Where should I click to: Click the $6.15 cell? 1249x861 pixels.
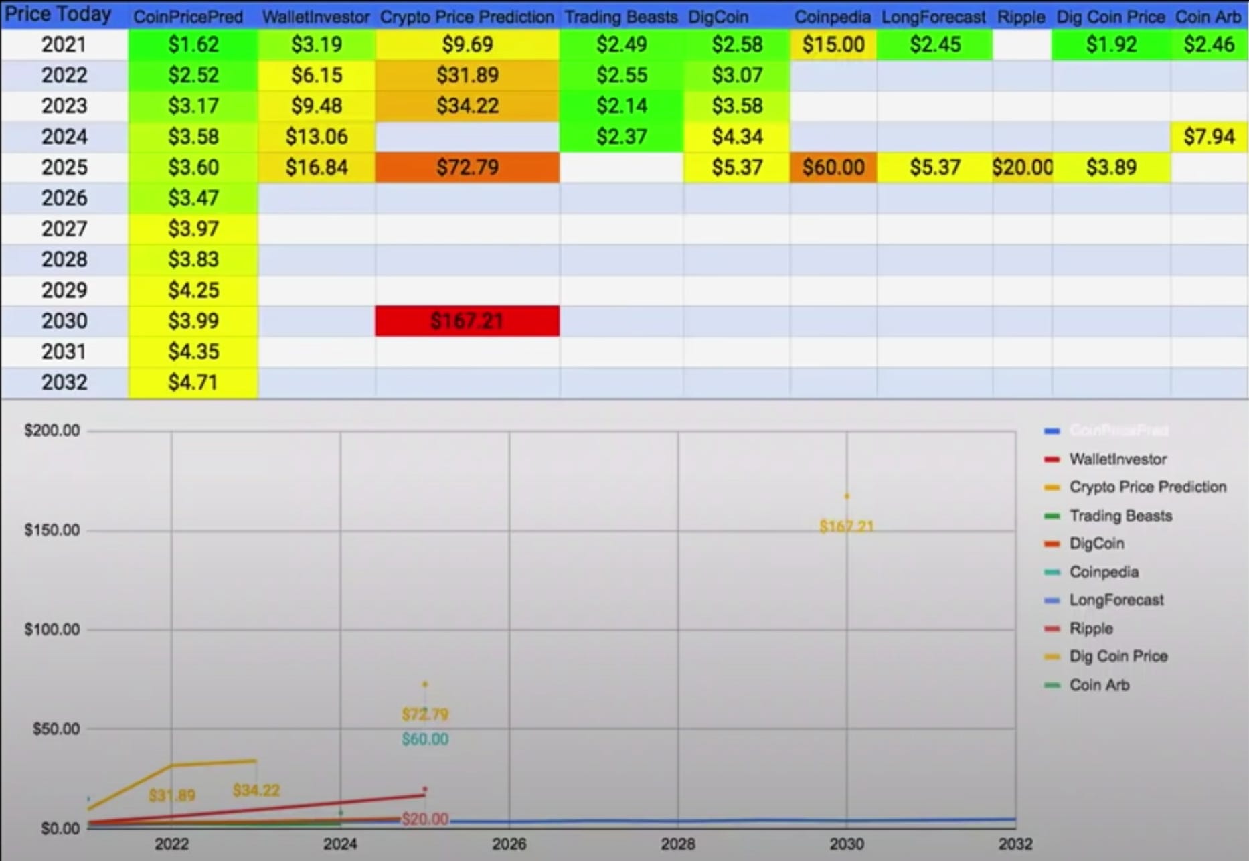coord(317,75)
